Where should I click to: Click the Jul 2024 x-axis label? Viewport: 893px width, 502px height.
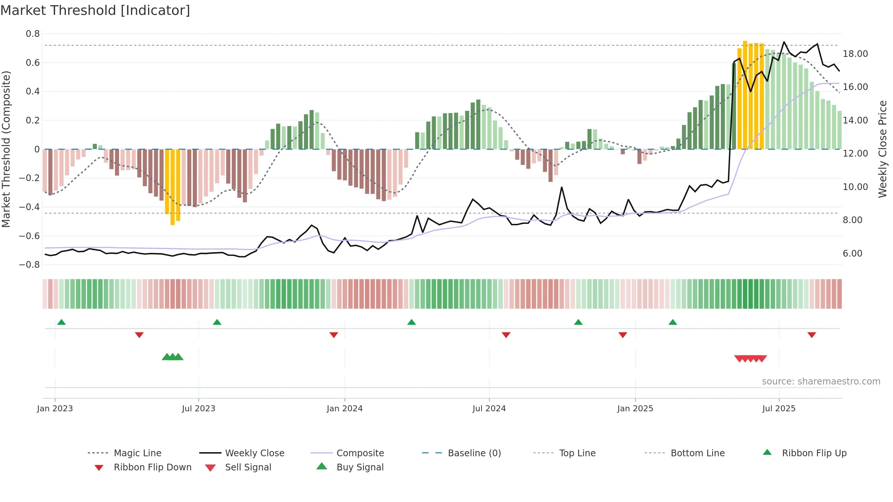click(489, 408)
